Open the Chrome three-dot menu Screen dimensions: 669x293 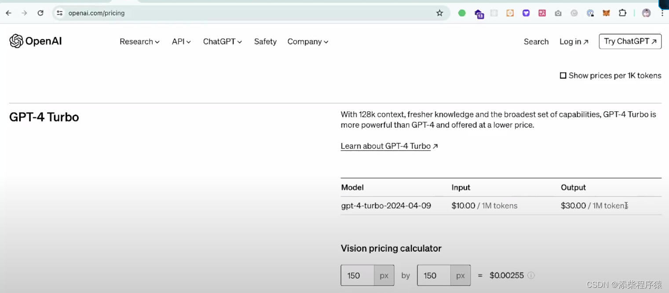(662, 13)
